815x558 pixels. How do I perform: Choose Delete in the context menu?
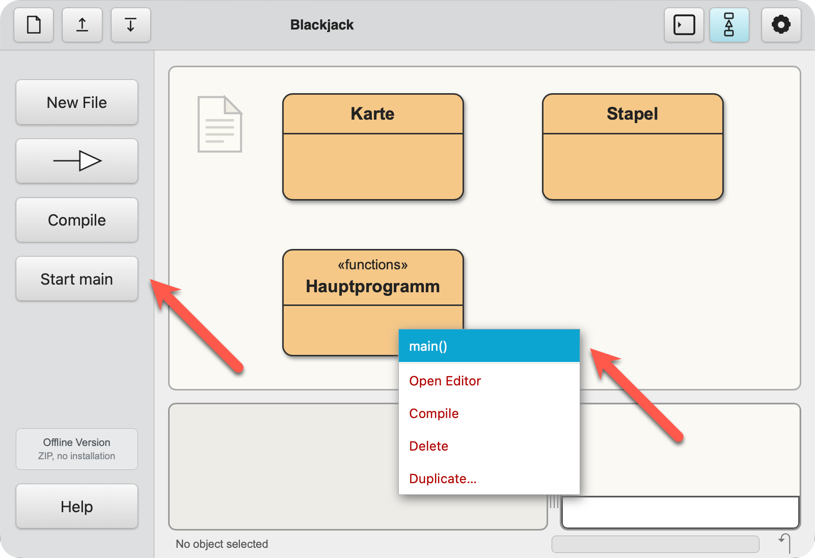coord(489,446)
